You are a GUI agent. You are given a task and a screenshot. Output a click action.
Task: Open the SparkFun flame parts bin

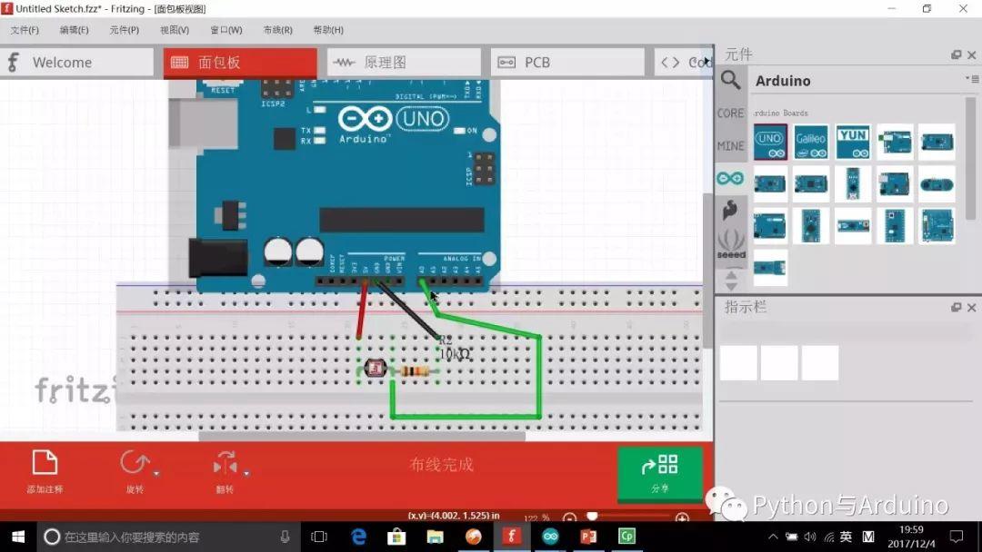coord(730,210)
